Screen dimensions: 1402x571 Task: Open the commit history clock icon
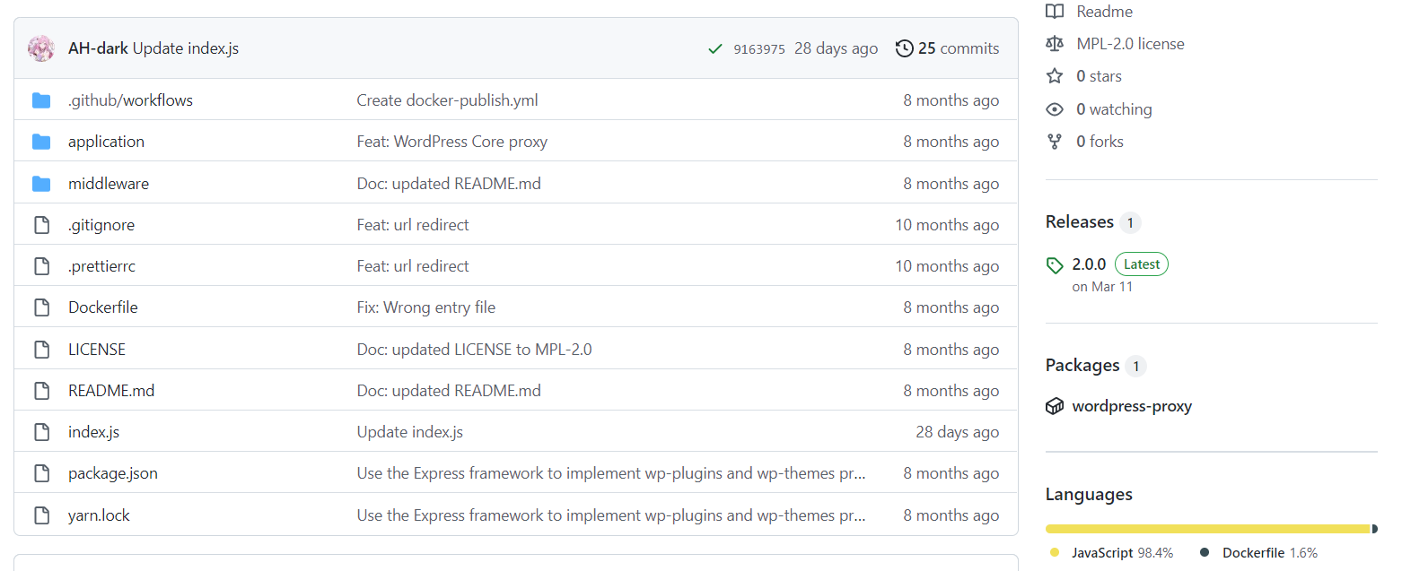(x=904, y=48)
